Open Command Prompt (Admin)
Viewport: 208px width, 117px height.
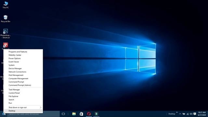[23, 85]
